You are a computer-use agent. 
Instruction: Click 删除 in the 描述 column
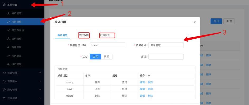[125, 96]
